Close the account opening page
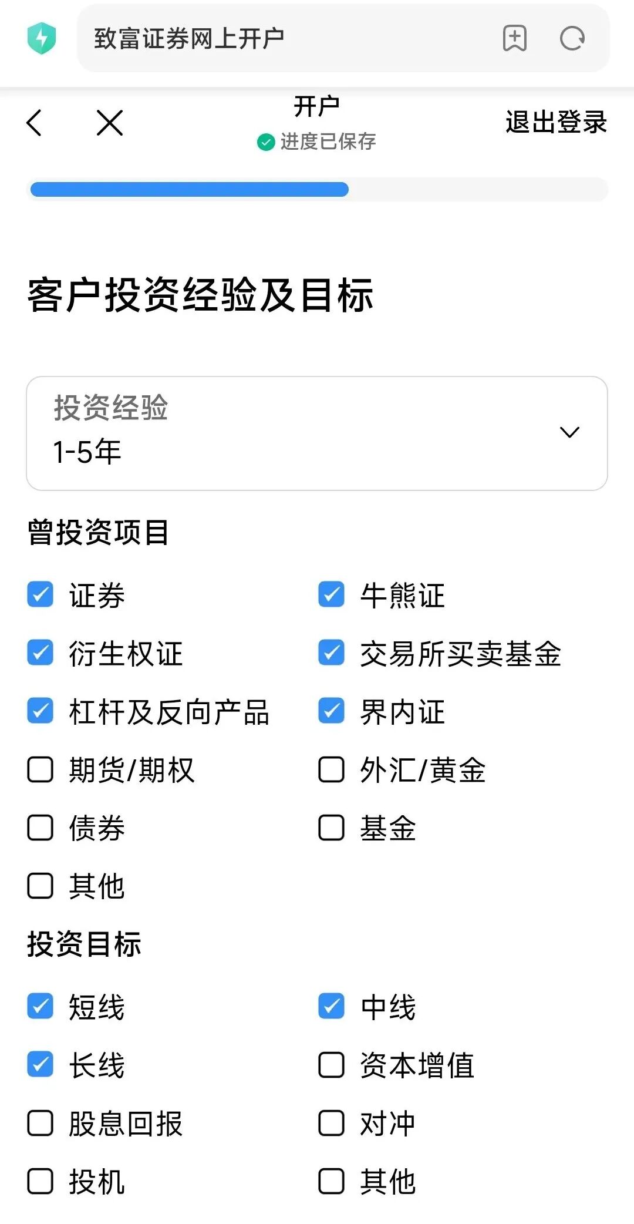Screen dimensions: 634x1224 tap(110, 123)
